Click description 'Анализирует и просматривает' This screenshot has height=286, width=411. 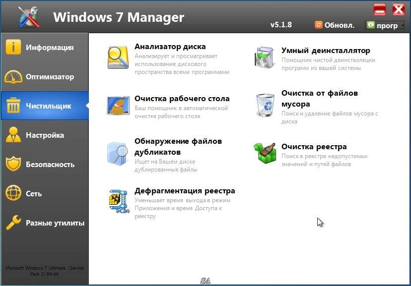click(176, 56)
